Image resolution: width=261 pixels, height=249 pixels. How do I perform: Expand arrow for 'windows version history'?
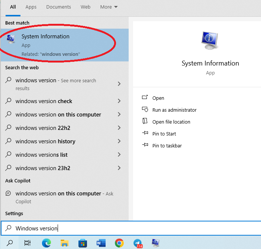coord(119,141)
